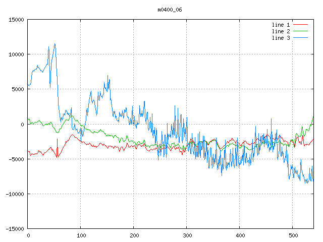The width and height of the screenshot is (323, 242).
Task: Select the "line 2" legend label
Action: [281, 31]
